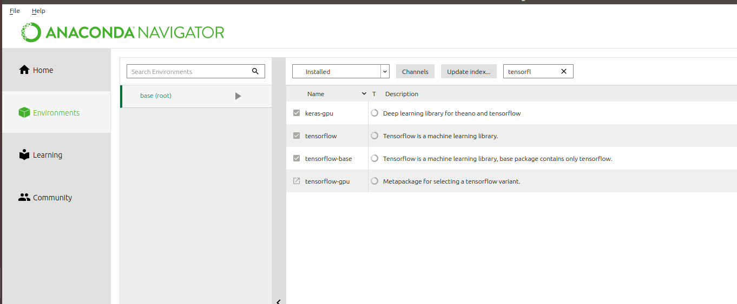The width and height of the screenshot is (737, 304).
Task: Toggle the tensorflow-gpu package checkbox
Action: click(x=296, y=181)
